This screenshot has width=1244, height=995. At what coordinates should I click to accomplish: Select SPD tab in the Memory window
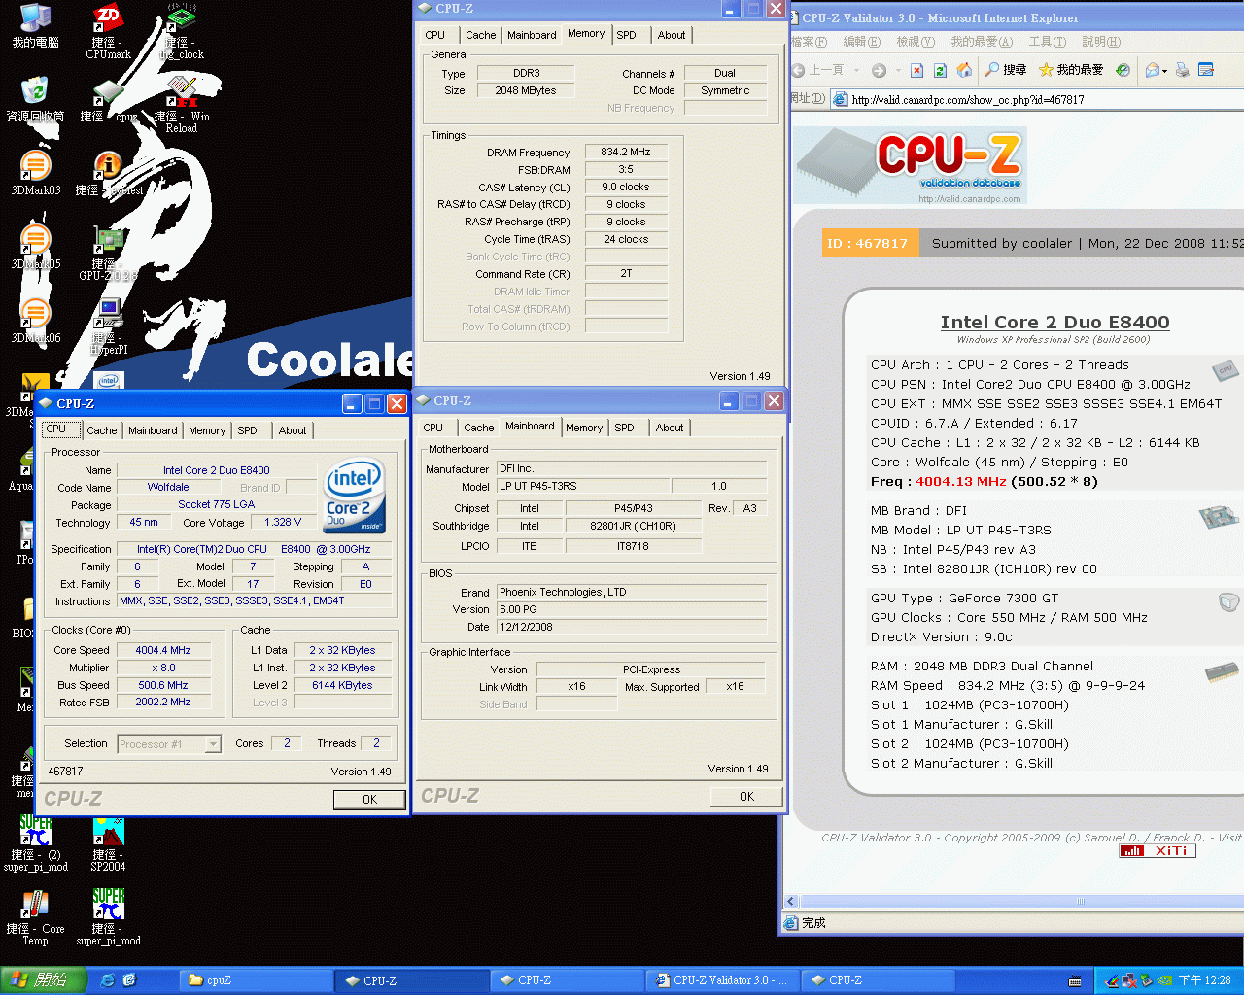pos(627,35)
